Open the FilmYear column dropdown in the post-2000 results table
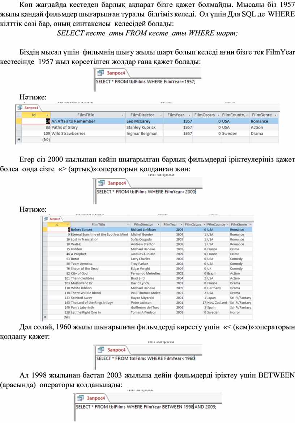Screen dimensions: 295x423 pos(181,224)
